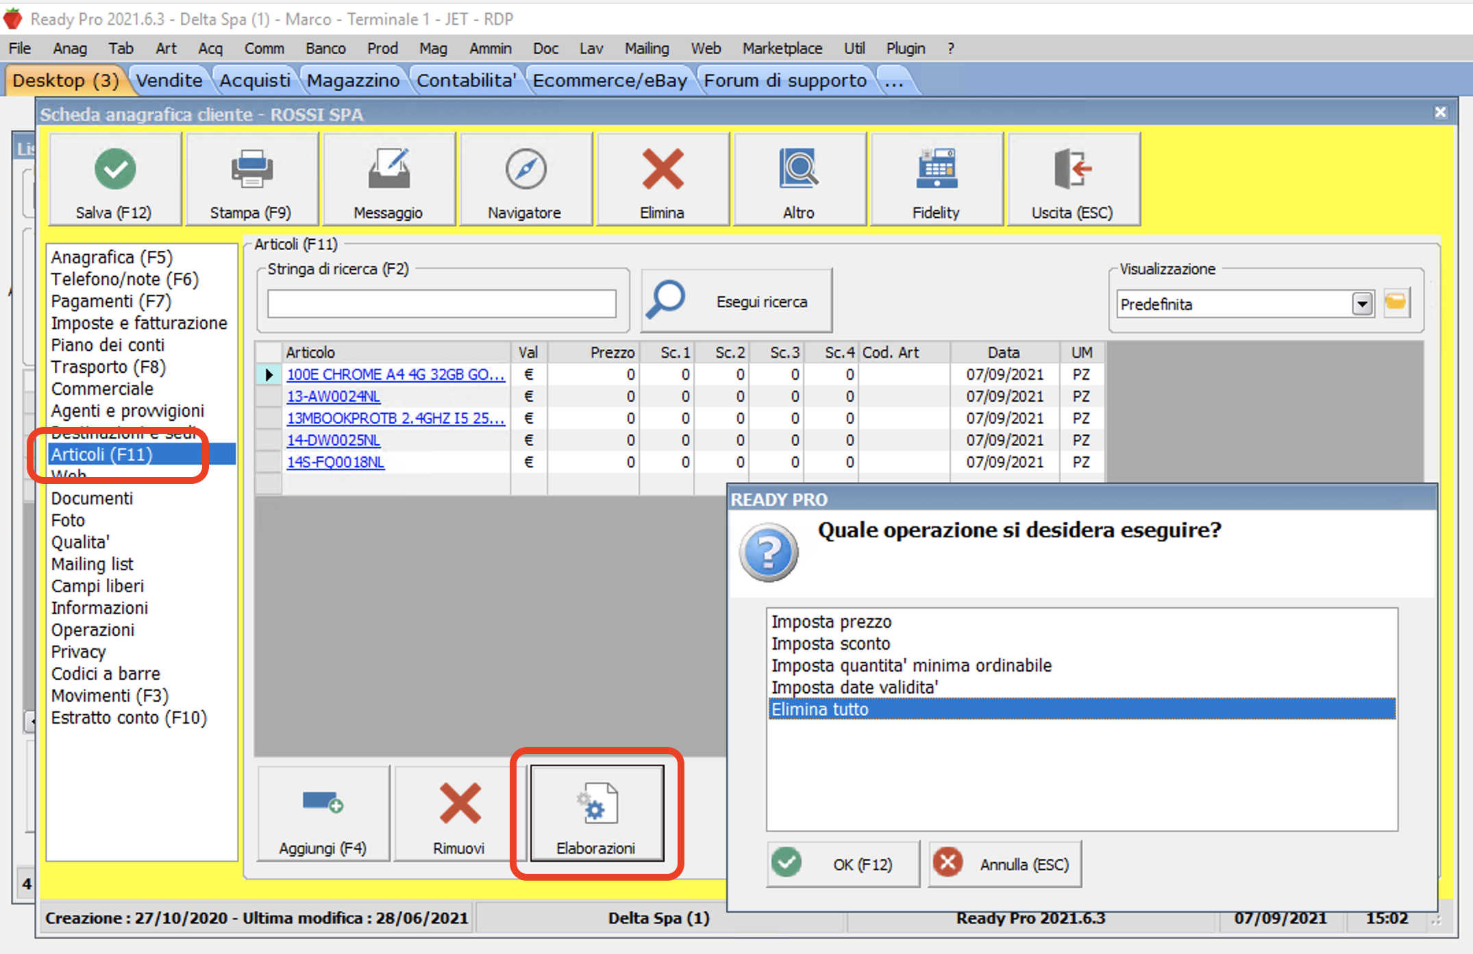Open the Altro magnifier button
1473x954 pixels.
[x=800, y=180]
